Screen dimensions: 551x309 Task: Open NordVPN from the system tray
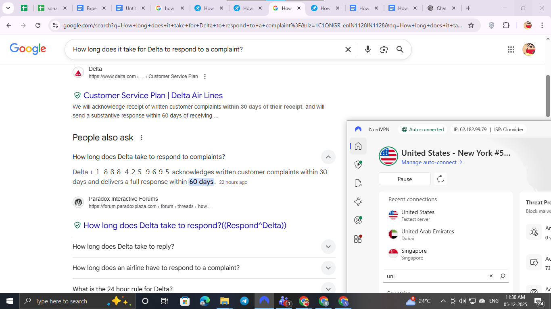point(264,301)
